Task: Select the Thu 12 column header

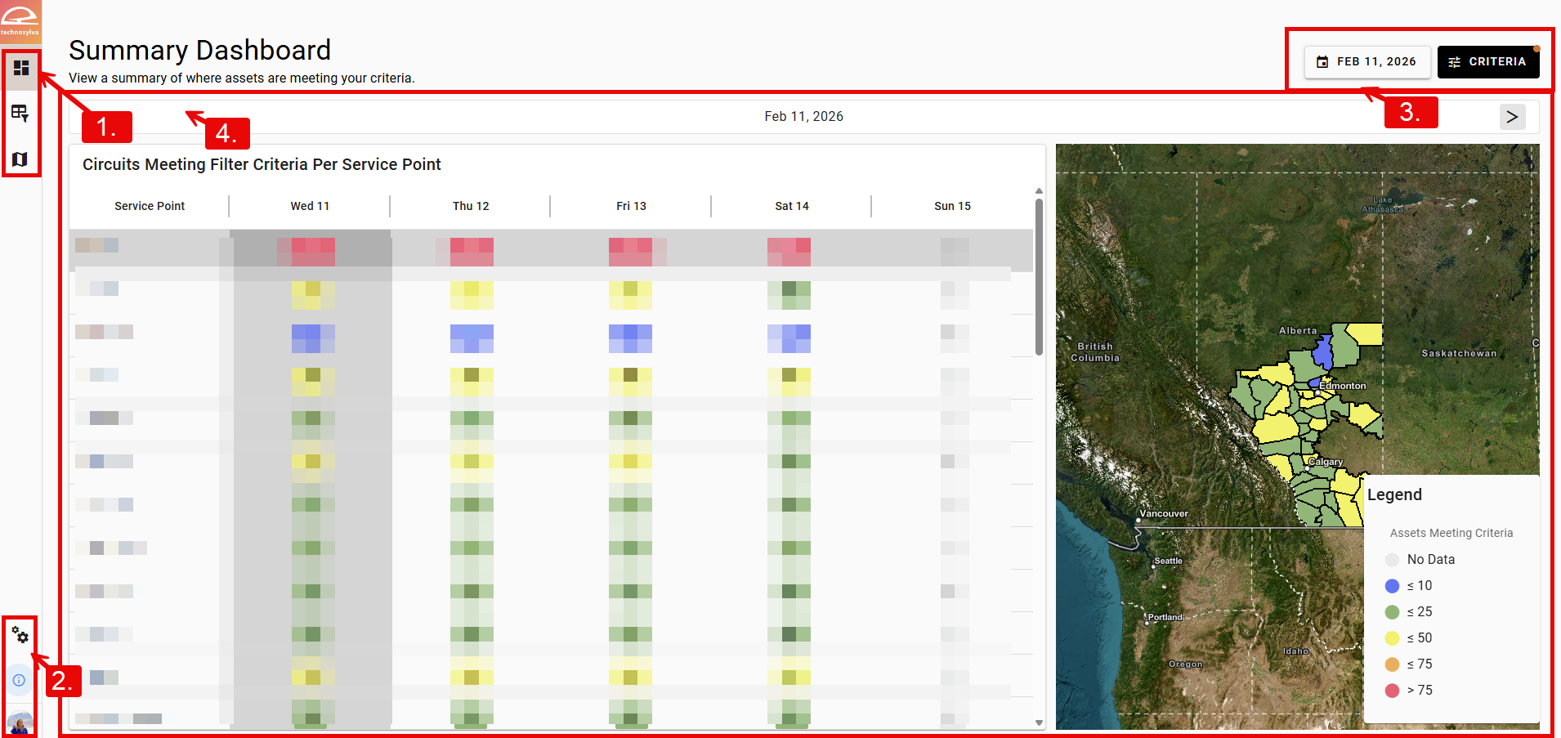Action: tap(471, 206)
